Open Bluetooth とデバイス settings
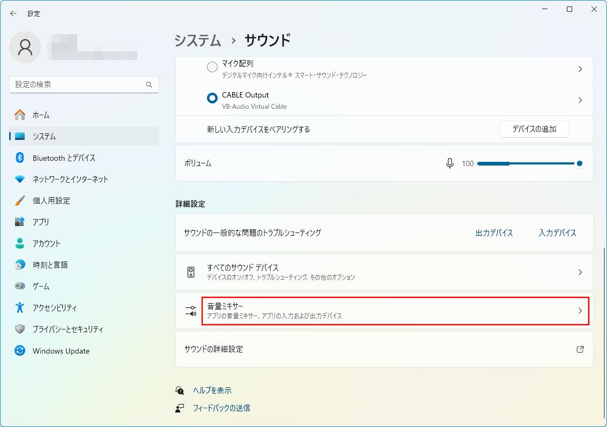 pos(84,158)
